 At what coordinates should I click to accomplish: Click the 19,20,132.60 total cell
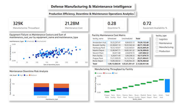click(143, 42)
